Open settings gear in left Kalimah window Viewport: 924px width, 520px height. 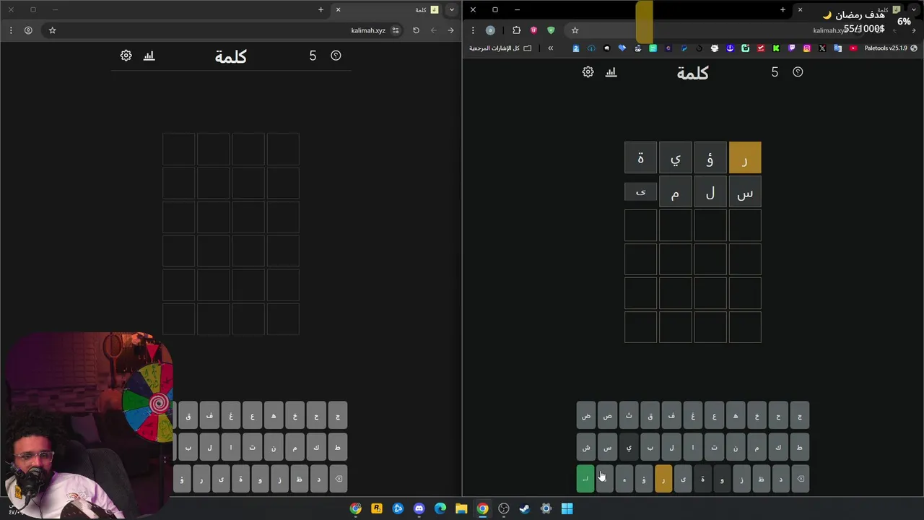(x=126, y=56)
